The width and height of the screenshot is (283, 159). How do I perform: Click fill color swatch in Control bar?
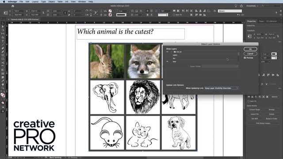click(x=110, y=11)
